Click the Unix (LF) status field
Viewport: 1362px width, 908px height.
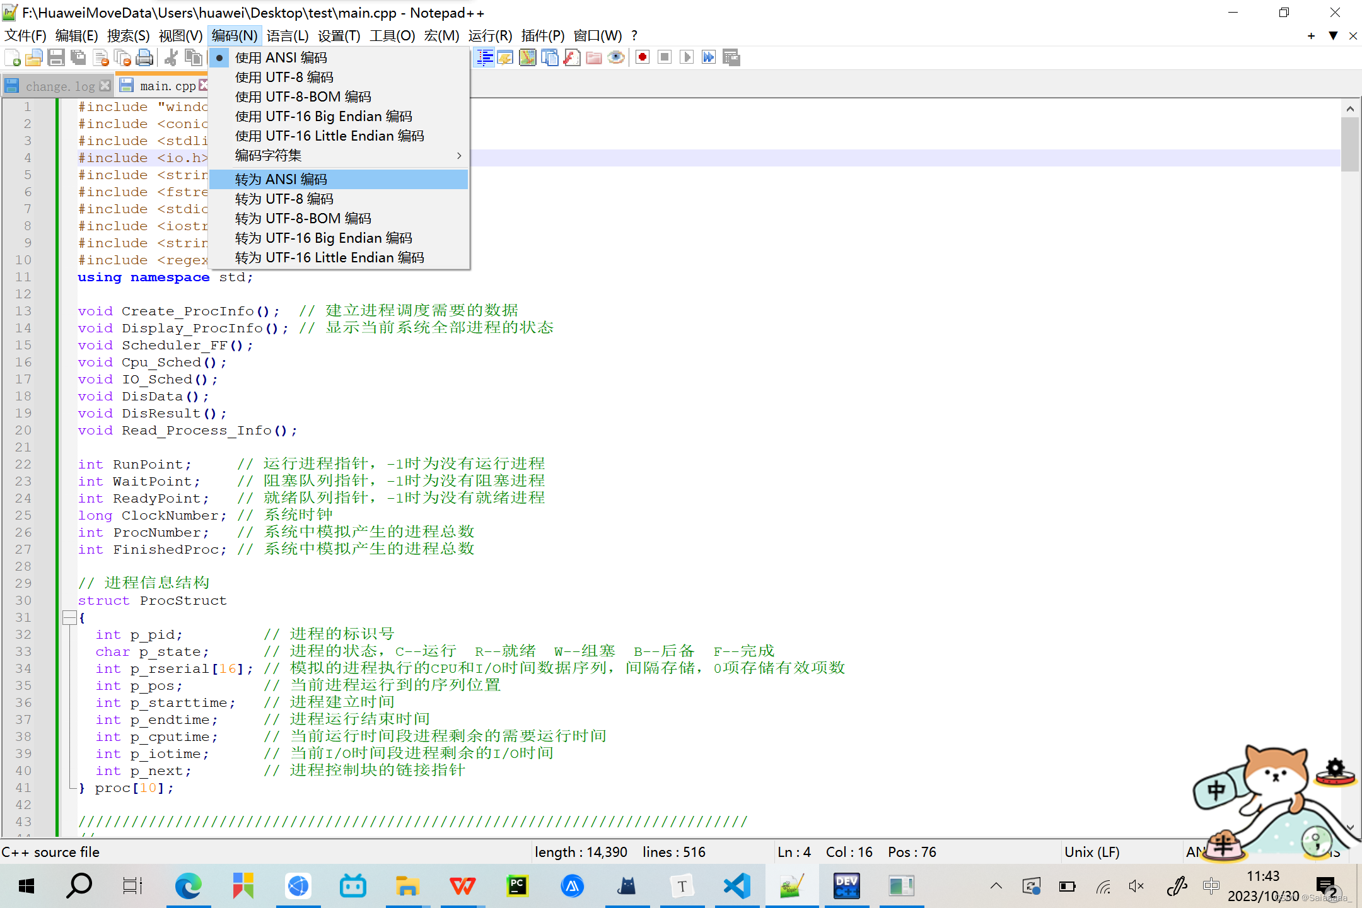(1091, 853)
